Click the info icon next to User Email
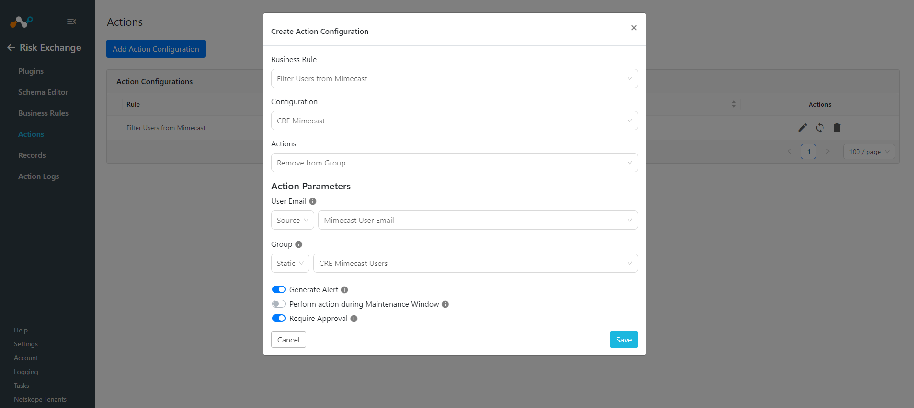The width and height of the screenshot is (914, 408). coord(313,201)
